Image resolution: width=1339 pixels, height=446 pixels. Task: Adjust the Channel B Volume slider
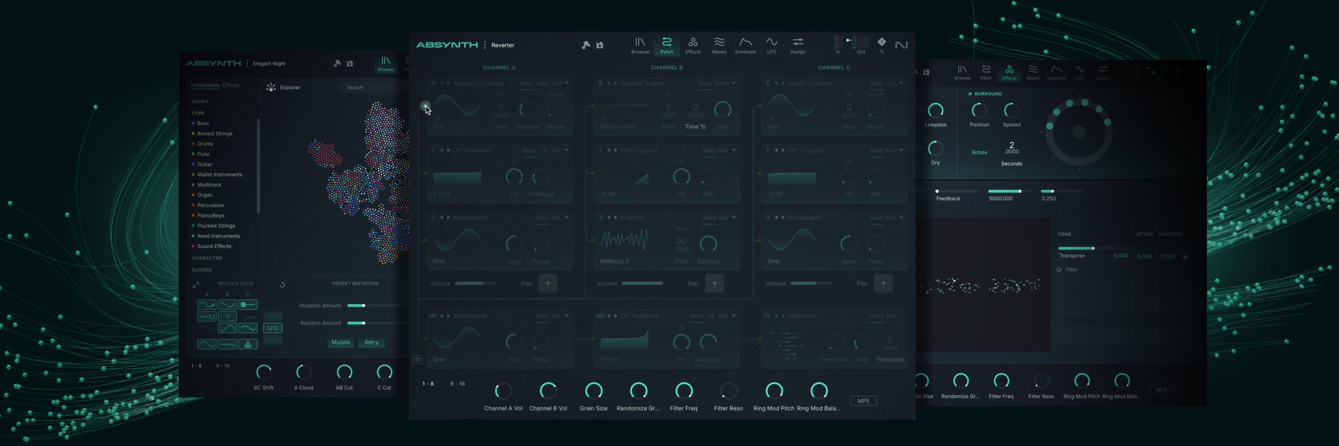pyautogui.click(x=642, y=283)
